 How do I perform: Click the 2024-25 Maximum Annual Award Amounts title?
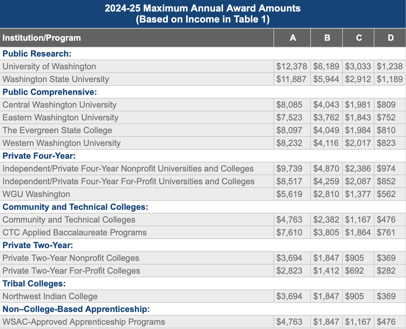[203, 8]
